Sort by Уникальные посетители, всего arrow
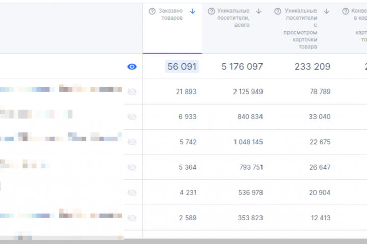Image resolution: width=367 pixels, height=244 pixels. tap(258, 11)
